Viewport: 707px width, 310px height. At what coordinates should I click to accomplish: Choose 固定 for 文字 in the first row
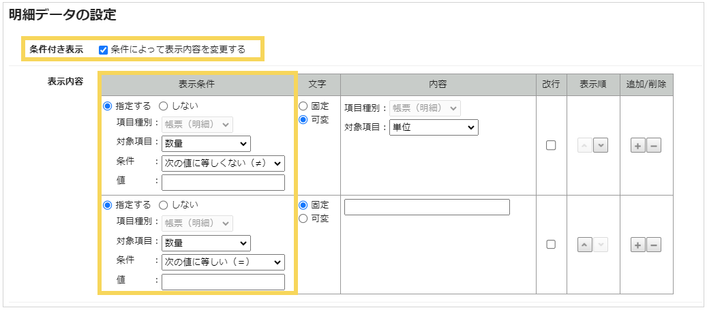point(303,106)
